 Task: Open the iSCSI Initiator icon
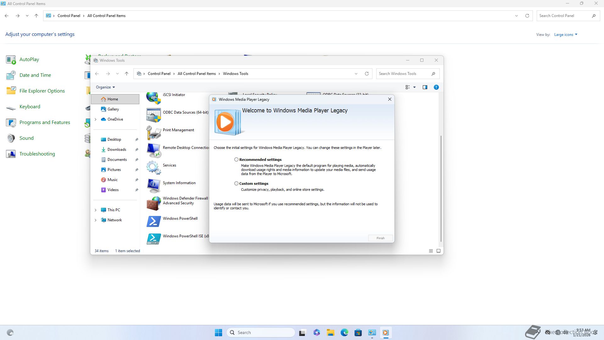point(154,97)
